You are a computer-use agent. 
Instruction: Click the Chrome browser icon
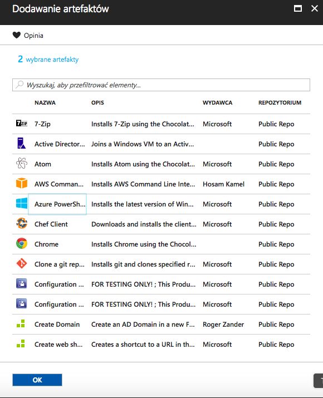point(22,243)
